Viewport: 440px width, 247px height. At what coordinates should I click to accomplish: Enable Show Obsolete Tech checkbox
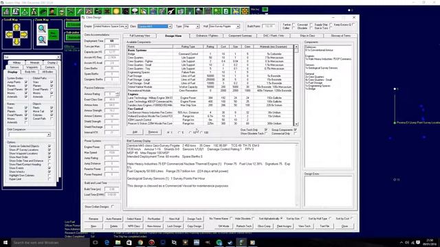click(x=266, y=133)
